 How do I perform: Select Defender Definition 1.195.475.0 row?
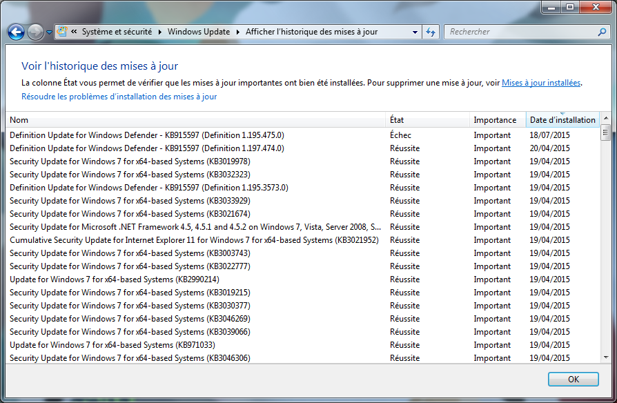(x=303, y=135)
